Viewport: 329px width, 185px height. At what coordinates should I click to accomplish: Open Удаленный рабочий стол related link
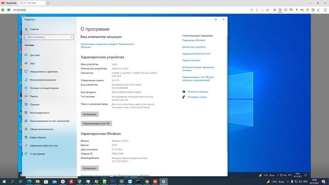[x=196, y=53]
